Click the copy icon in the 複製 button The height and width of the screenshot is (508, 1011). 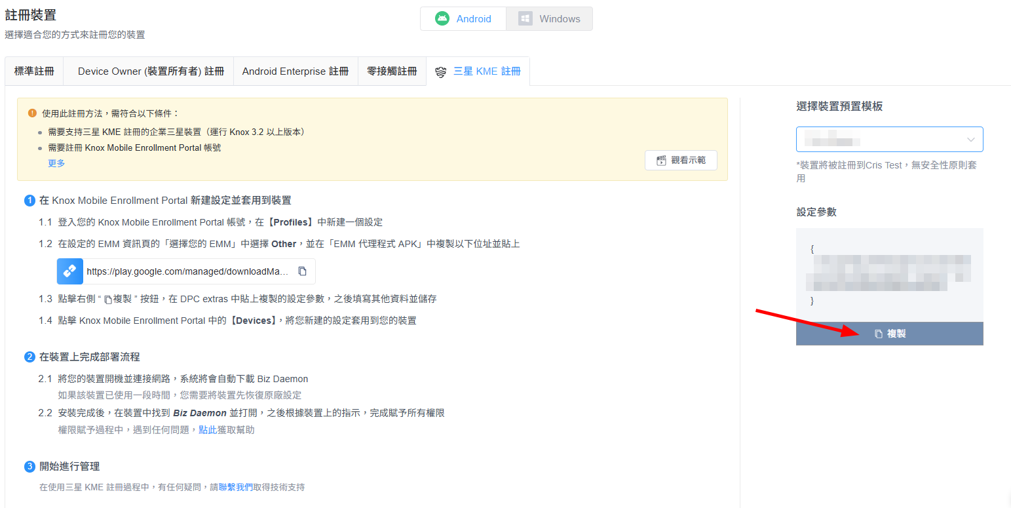coord(879,334)
